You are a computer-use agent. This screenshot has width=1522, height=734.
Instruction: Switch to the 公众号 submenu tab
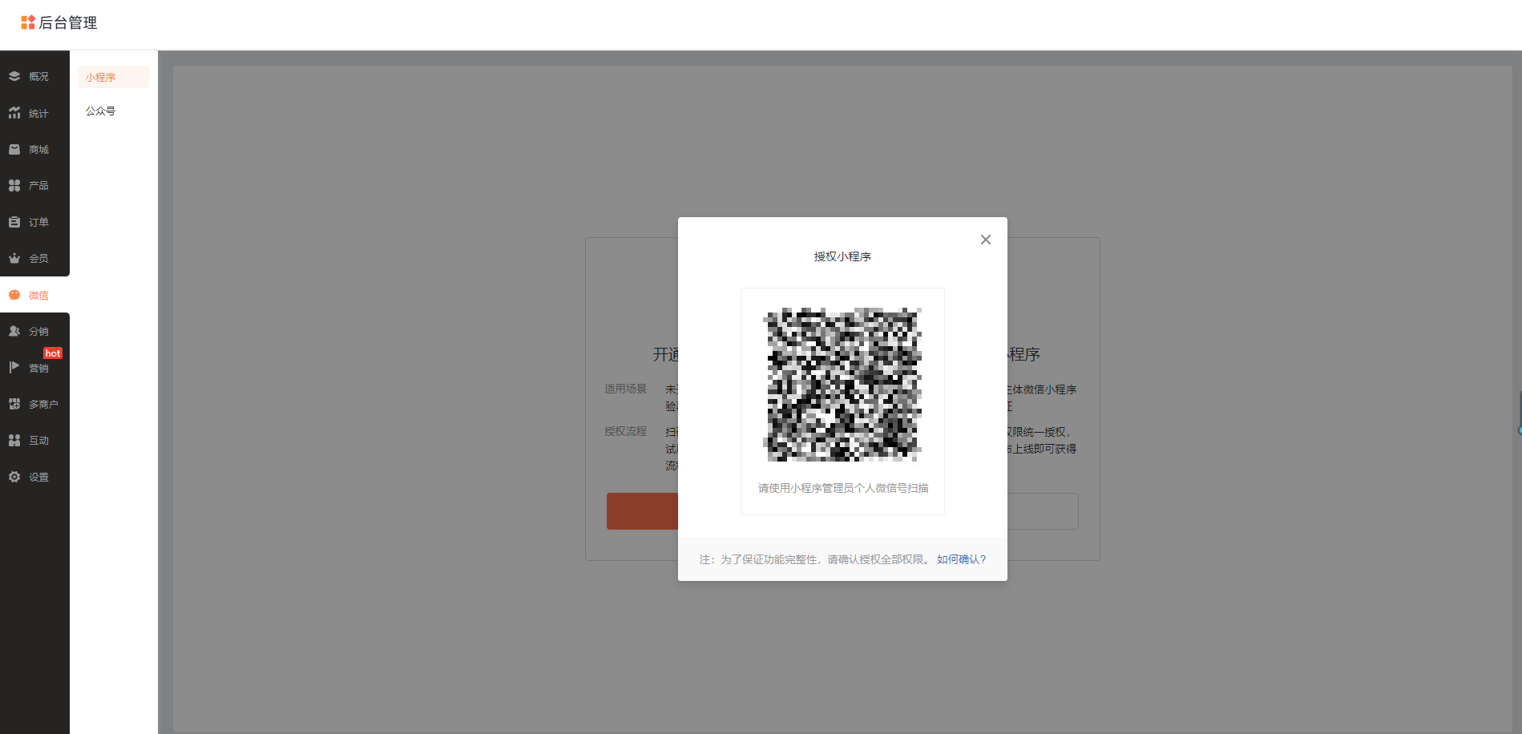(101, 111)
